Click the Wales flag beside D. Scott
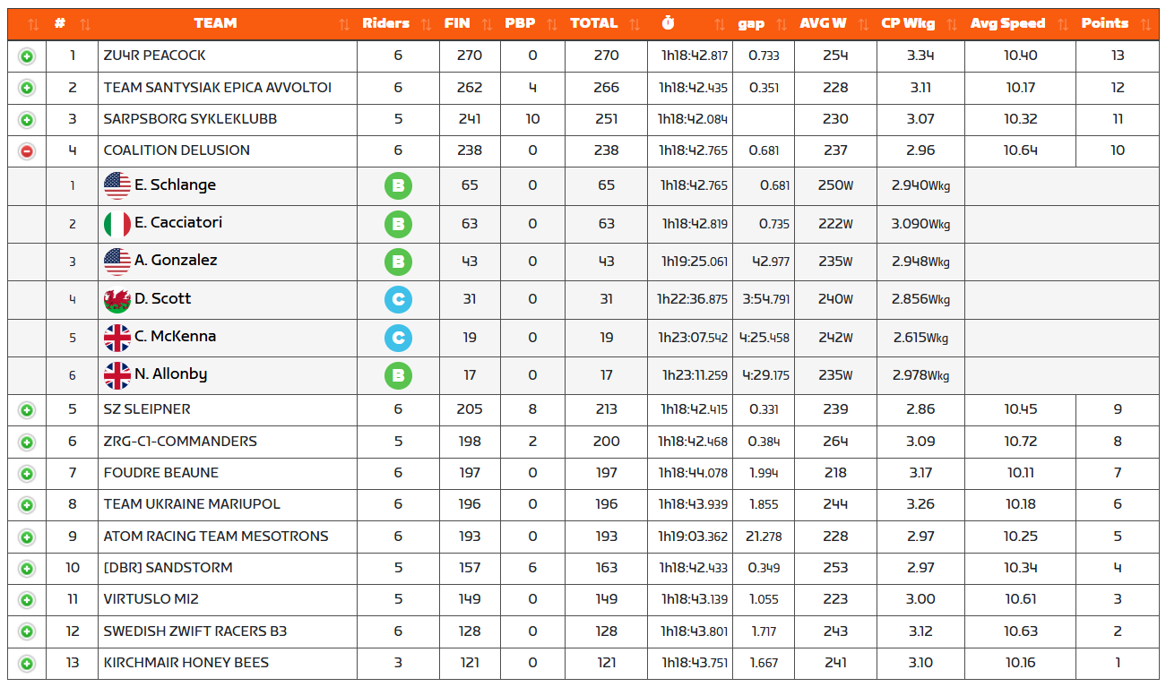The image size is (1166, 687). click(117, 300)
